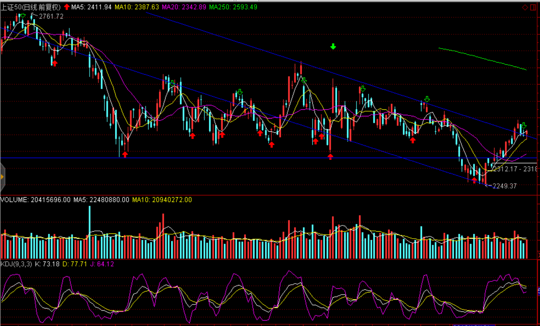Open the 上证50(日线,前复权) title dropdown
The height and width of the screenshot is (326, 540).
coord(30,7)
